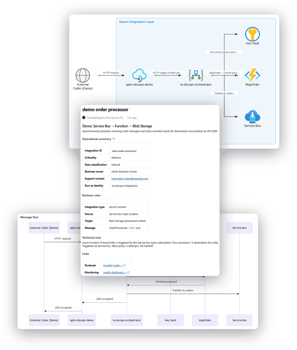Click the 'Technical view' section heading
The width and height of the screenshot is (297, 350).
coord(92,237)
